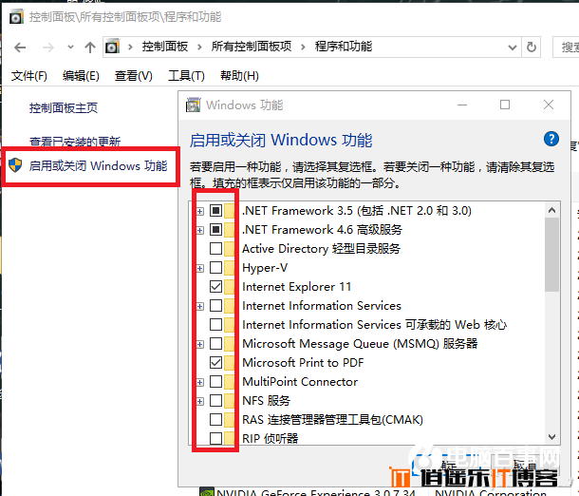
Task: Enable Active Directory 轻型目录服务 checkbox
Action: (x=215, y=248)
